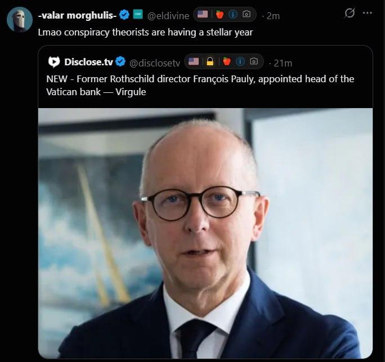The height and width of the screenshot is (362, 385).
Task: Open the Disclose.tv account name
Action: click(88, 62)
